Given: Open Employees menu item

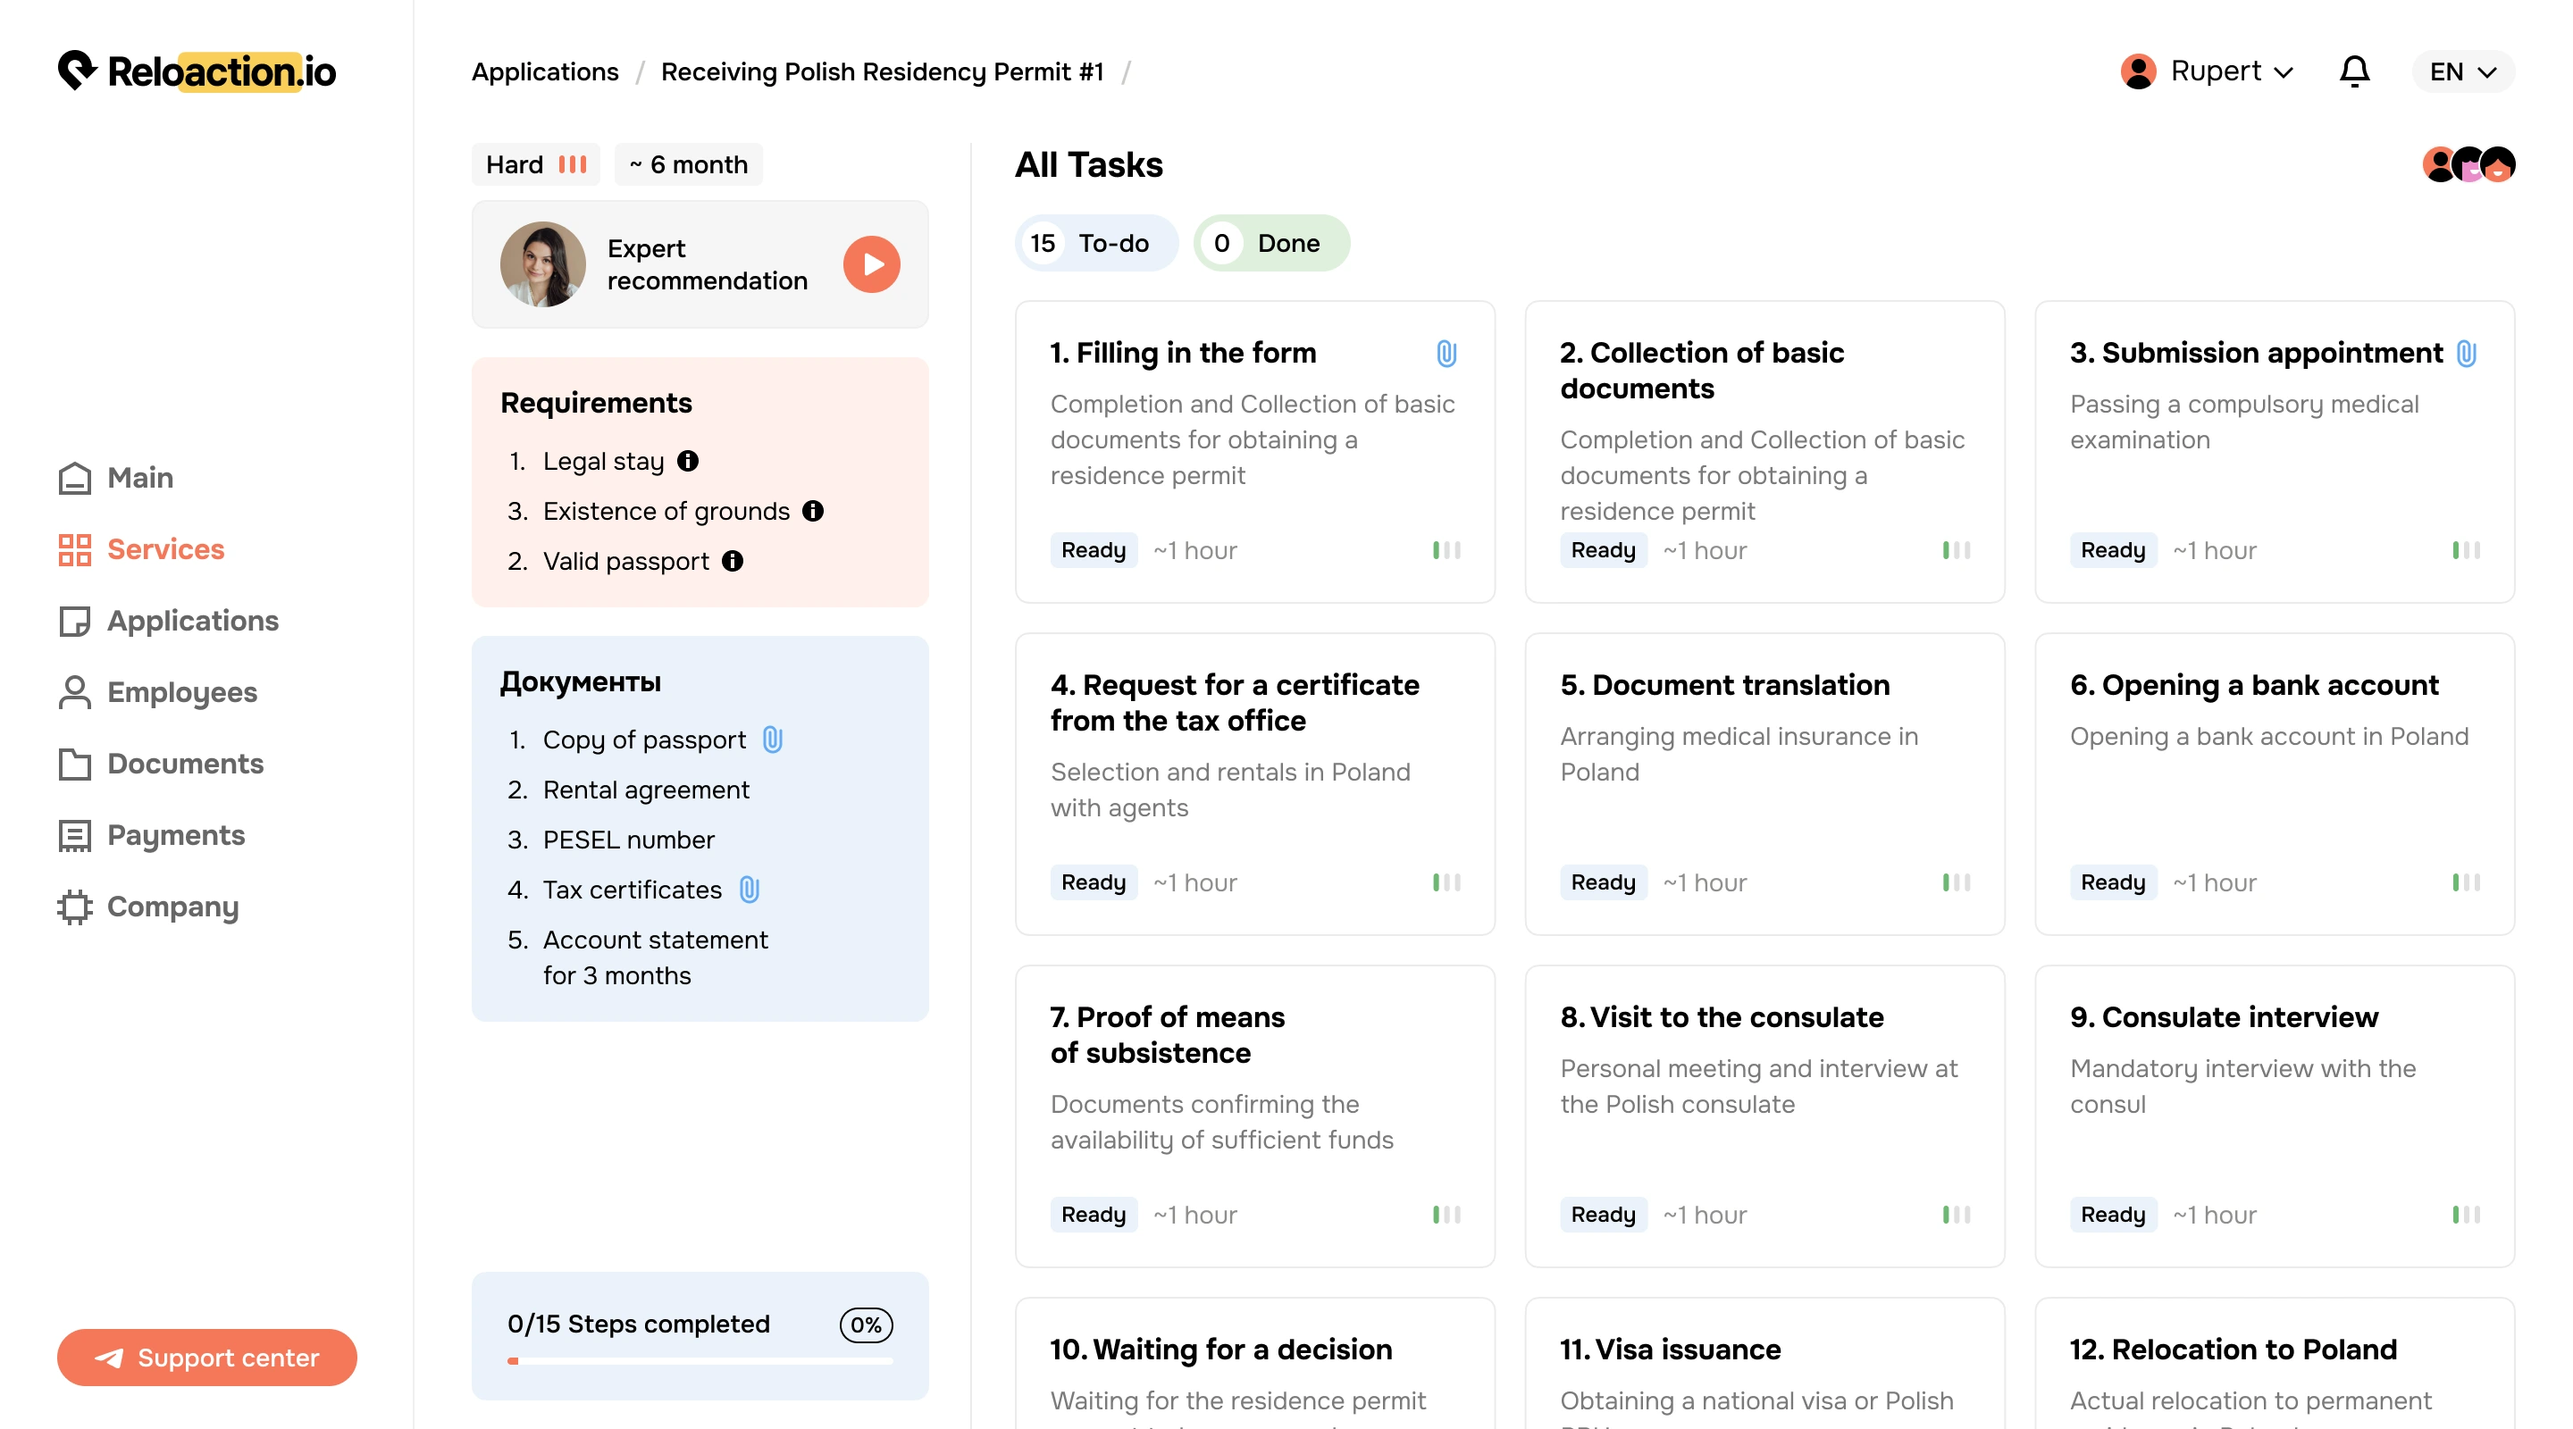Looking at the screenshot, I should [158, 692].
